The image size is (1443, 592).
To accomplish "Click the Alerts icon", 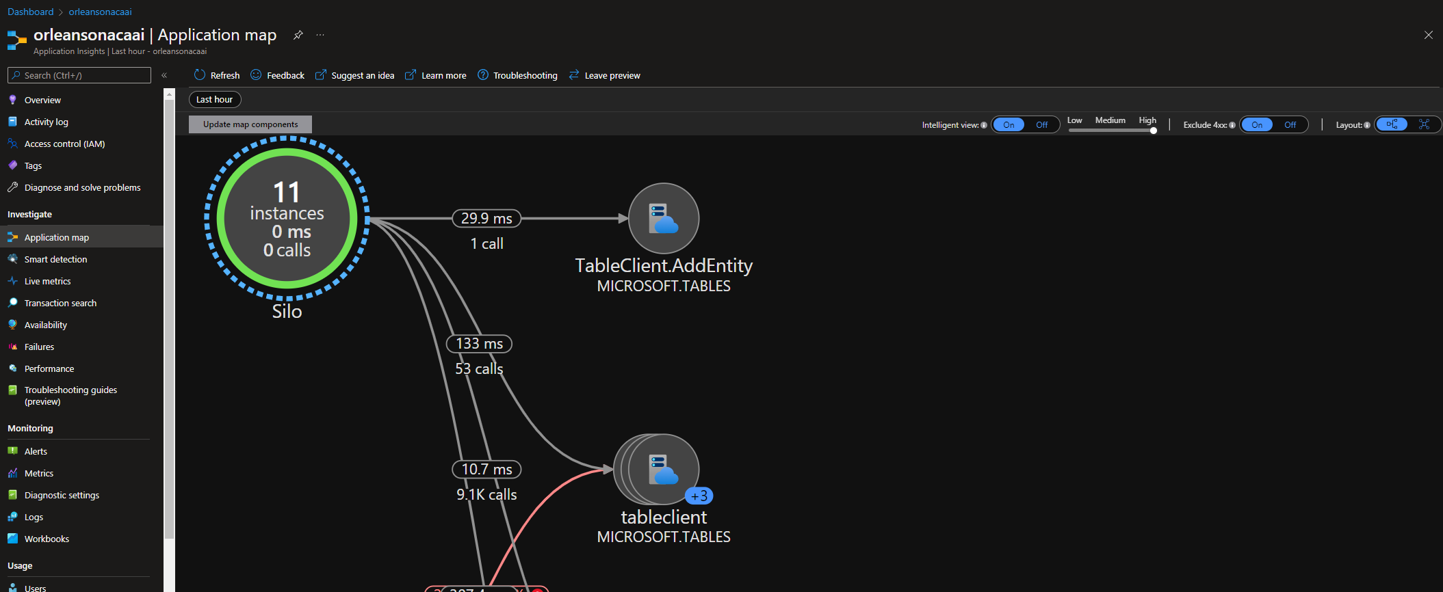I will click(12, 450).
